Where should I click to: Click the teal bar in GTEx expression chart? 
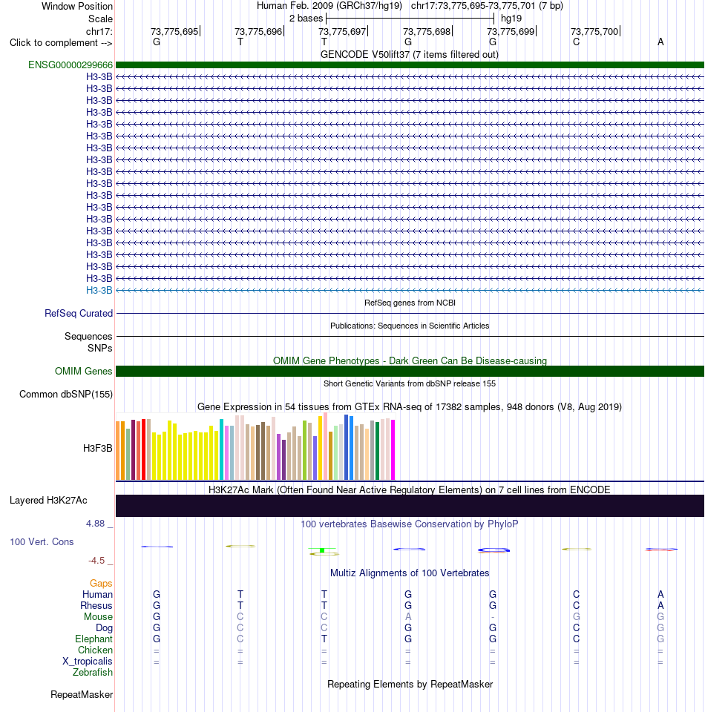pos(222,449)
